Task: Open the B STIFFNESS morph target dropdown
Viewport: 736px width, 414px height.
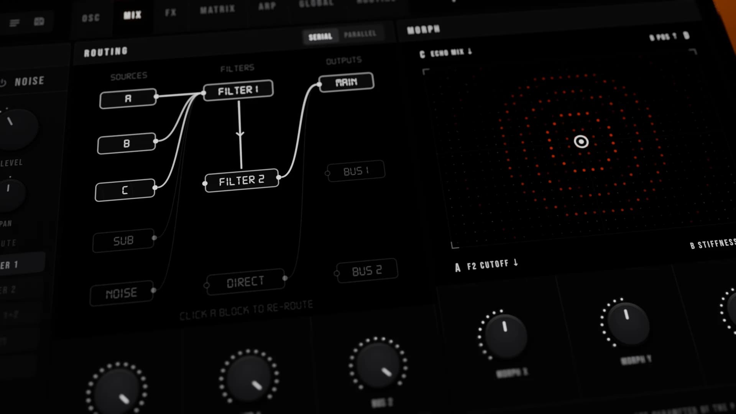Action: click(713, 244)
